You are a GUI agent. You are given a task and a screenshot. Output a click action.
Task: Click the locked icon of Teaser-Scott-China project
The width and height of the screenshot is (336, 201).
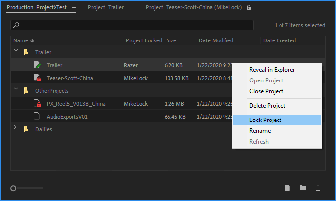point(37,78)
